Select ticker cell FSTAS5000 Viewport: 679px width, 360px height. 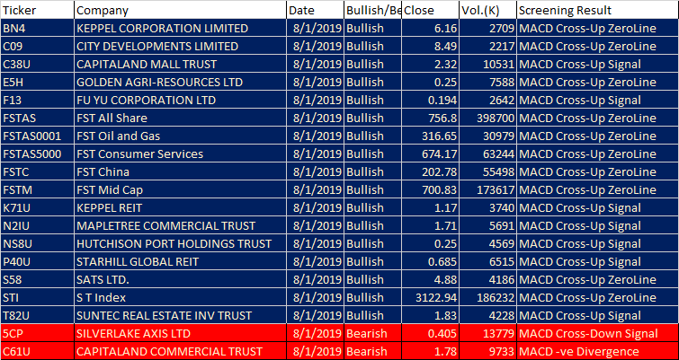click(x=37, y=154)
